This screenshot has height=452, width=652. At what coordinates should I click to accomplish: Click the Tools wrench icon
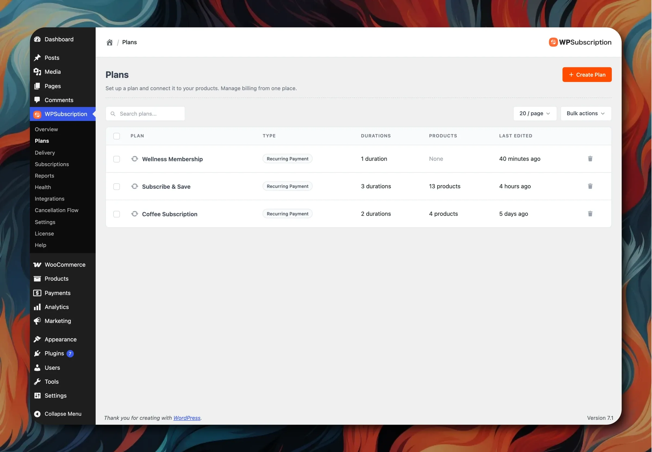pos(37,381)
